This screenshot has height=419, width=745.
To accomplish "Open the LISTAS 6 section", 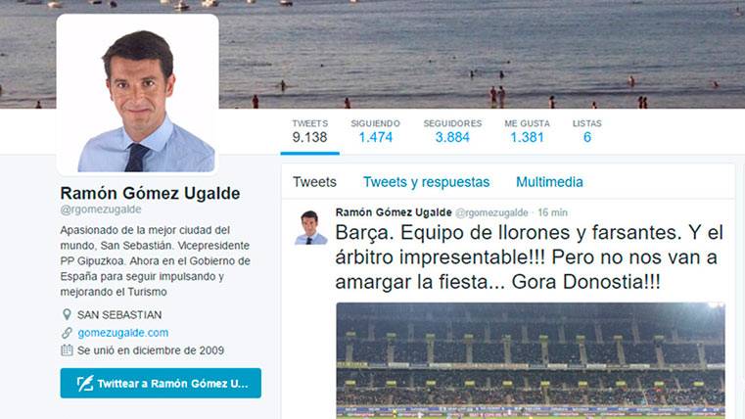I will (x=586, y=131).
